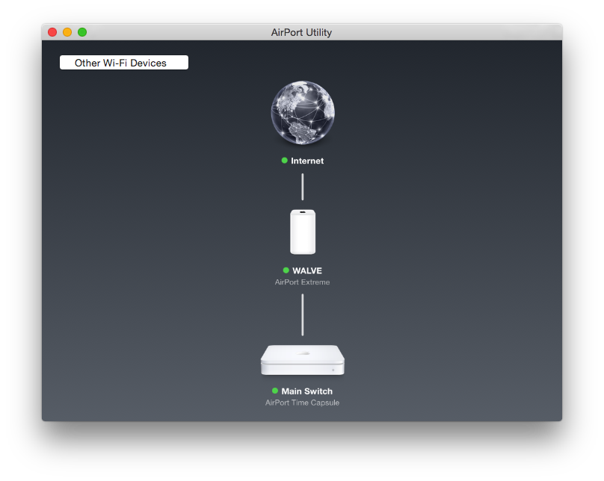The image size is (604, 481).
Task: Click the WALVE device name label
Action: click(307, 271)
